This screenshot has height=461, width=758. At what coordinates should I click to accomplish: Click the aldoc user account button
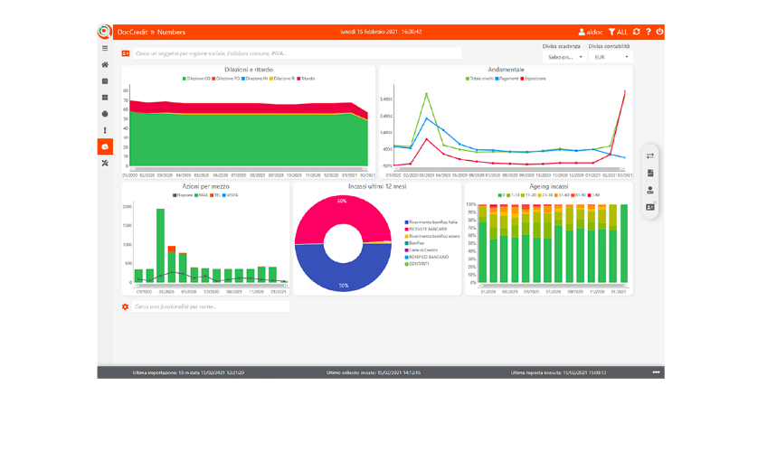click(x=591, y=32)
